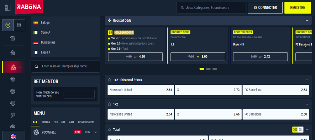Focus the Bet Mentor amount input
The height and width of the screenshot is (140, 315).
pos(79,94)
